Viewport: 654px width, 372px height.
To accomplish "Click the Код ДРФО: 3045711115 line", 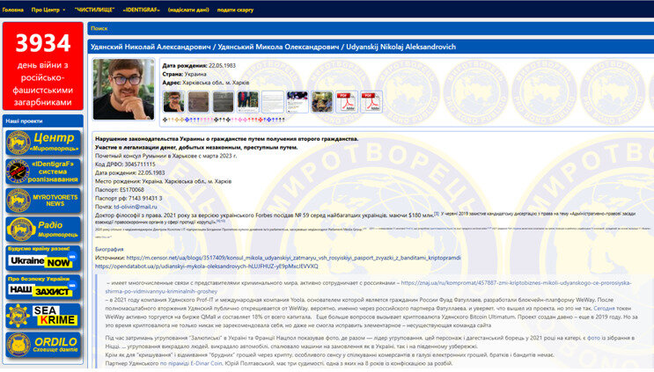I will pos(125,164).
